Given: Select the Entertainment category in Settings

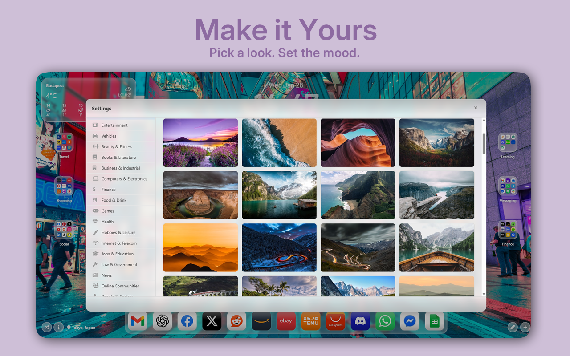Looking at the screenshot, I should coord(121,125).
